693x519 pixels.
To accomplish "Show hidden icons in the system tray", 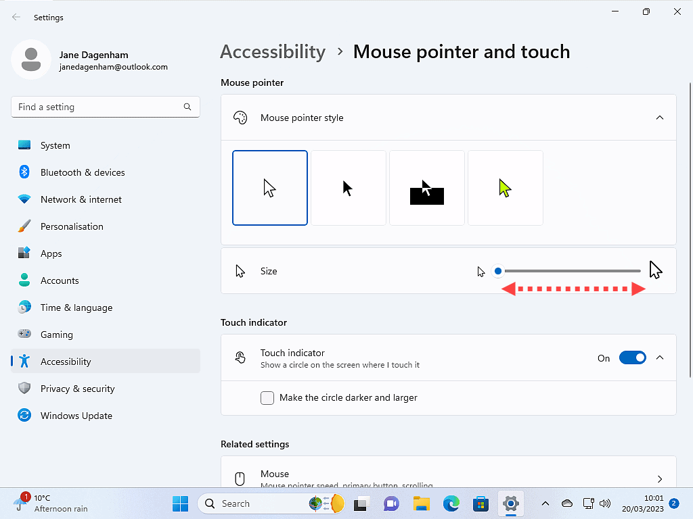I will (545, 503).
